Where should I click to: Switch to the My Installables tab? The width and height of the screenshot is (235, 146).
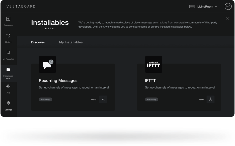[71, 42]
